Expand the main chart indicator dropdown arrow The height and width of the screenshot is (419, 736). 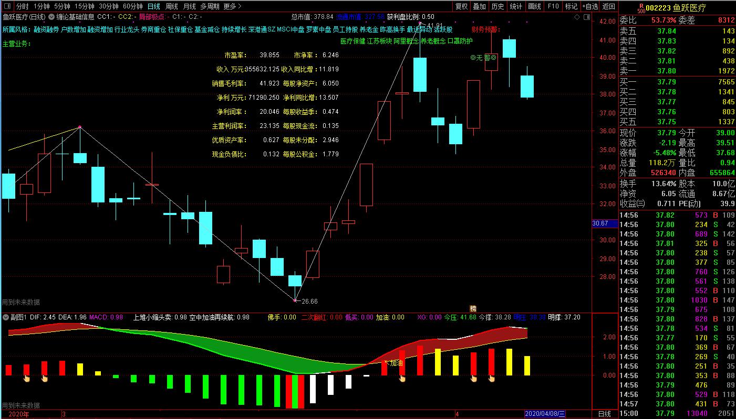click(51, 16)
